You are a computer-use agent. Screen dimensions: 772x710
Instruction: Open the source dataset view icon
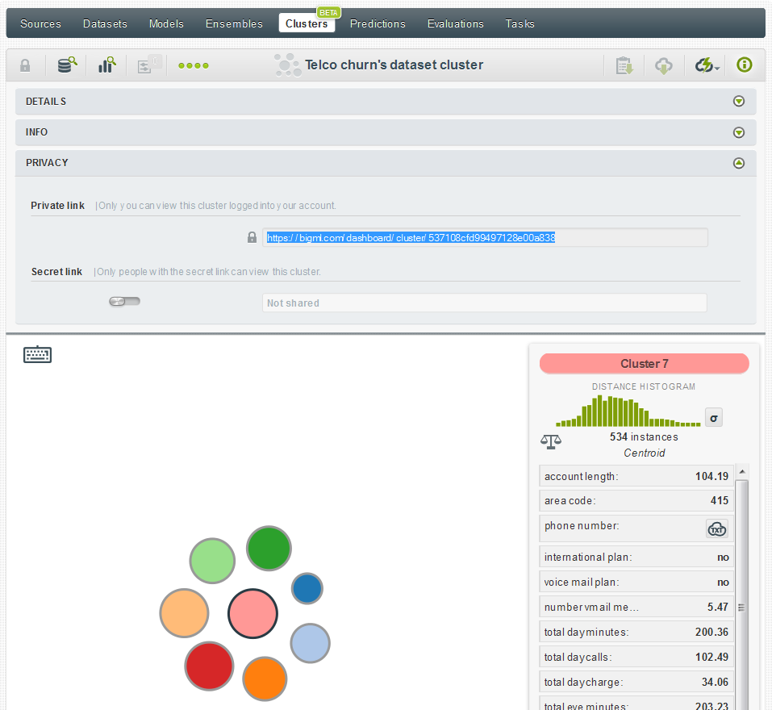pos(67,65)
